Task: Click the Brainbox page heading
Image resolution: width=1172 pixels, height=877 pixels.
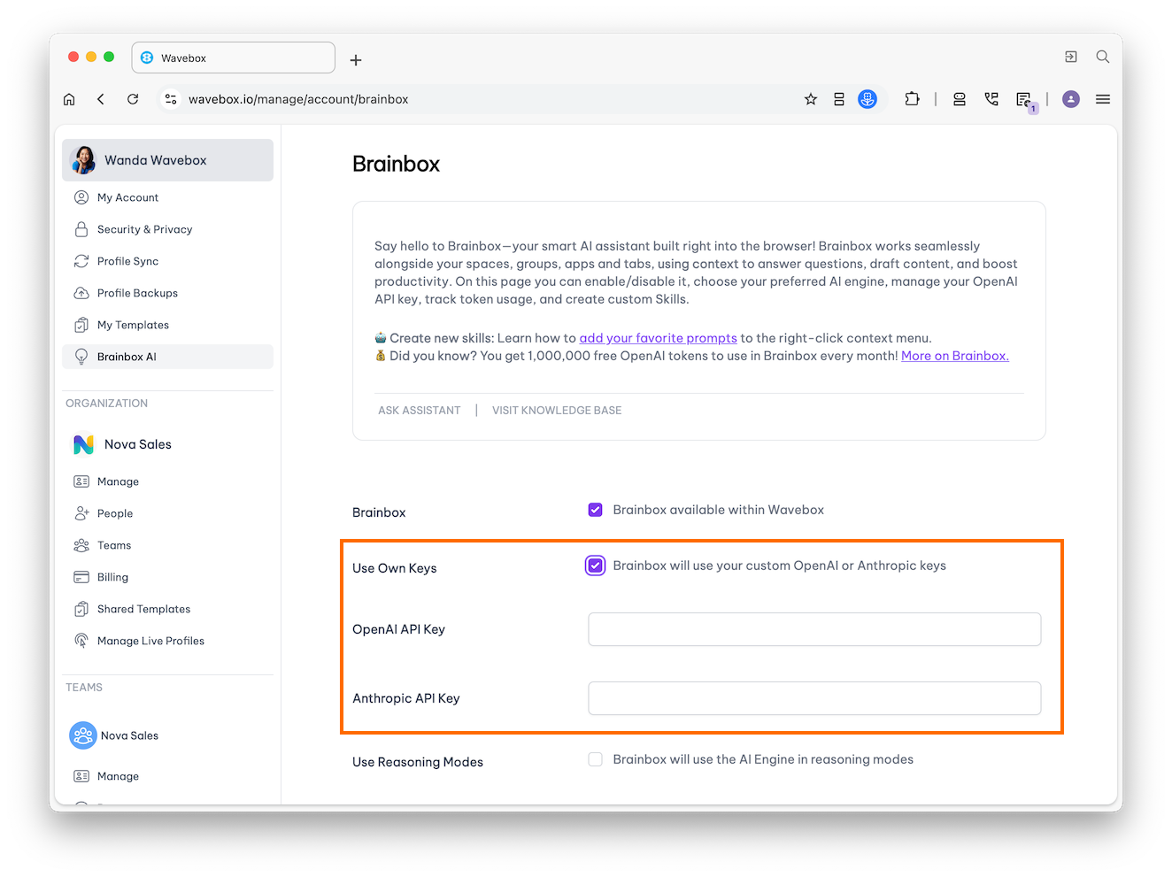Action: pyautogui.click(x=396, y=164)
